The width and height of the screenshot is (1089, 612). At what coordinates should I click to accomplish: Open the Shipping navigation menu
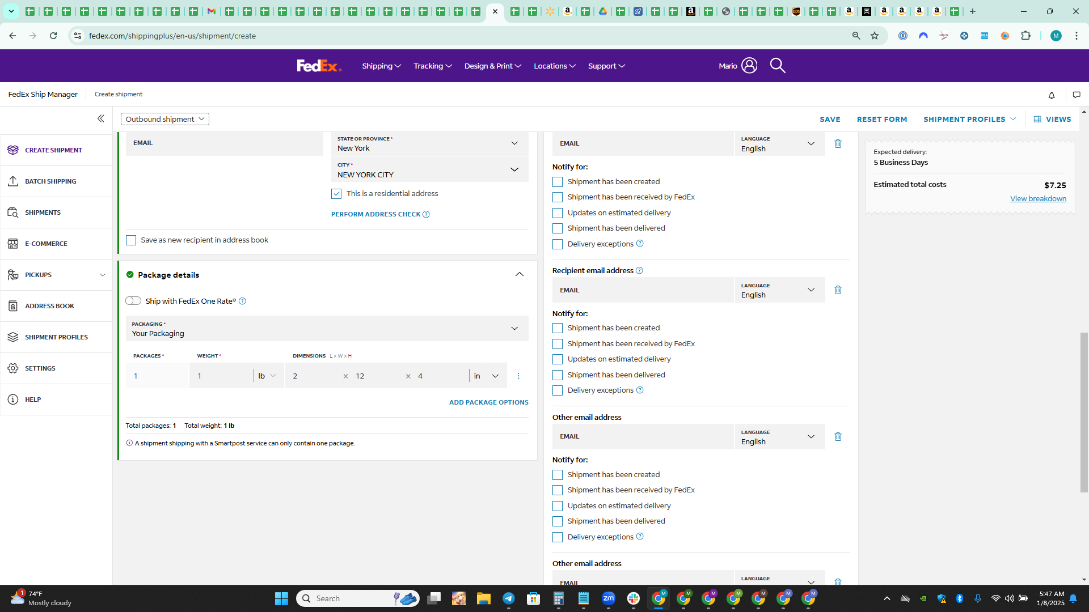click(x=382, y=66)
